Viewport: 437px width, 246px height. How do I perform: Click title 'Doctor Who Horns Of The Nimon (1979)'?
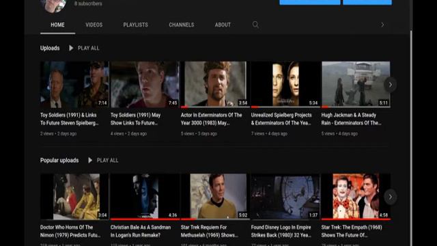[70, 231]
